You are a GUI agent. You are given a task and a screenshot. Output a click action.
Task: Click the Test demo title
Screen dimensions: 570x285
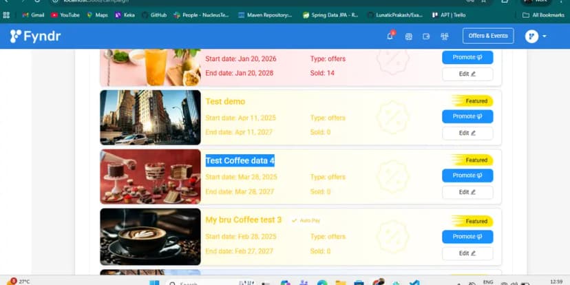(225, 101)
